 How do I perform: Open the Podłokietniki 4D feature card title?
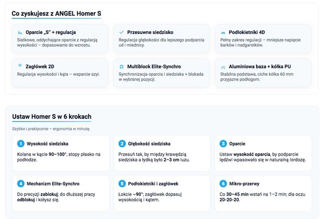[x=247, y=32]
